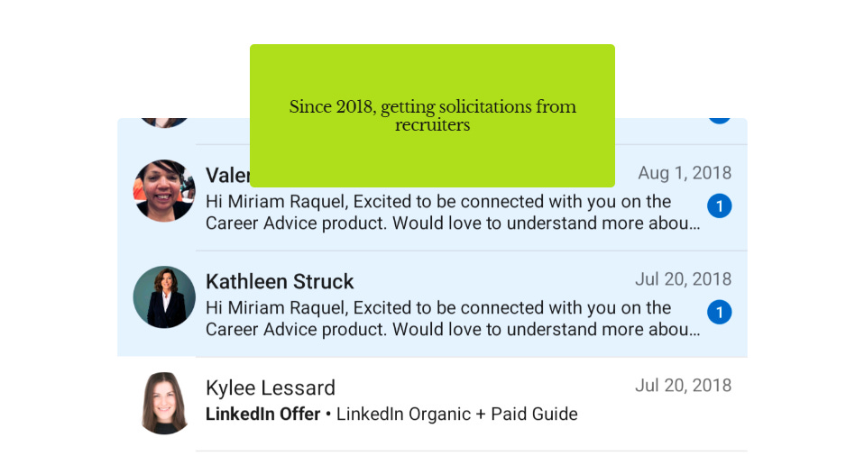Click the bold 'LinkedIn Offer' label

pos(262,415)
